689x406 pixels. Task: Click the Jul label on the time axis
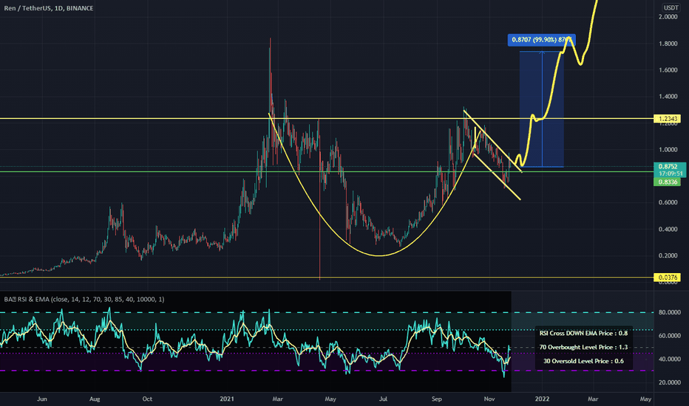point(383,399)
